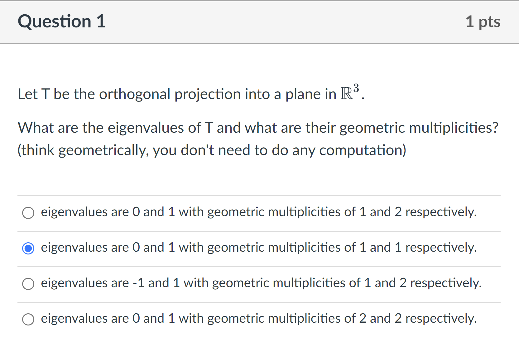Click the gray question title bar

pyautogui.click(x=259, y=21)
